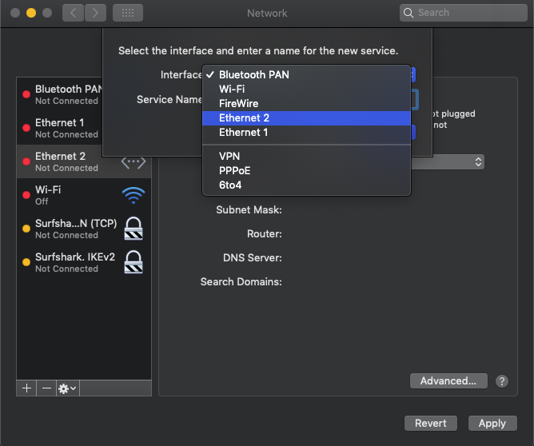
Task: Select Surfshark TCP VPN lock icon
Action: click(x=133, y=229)
